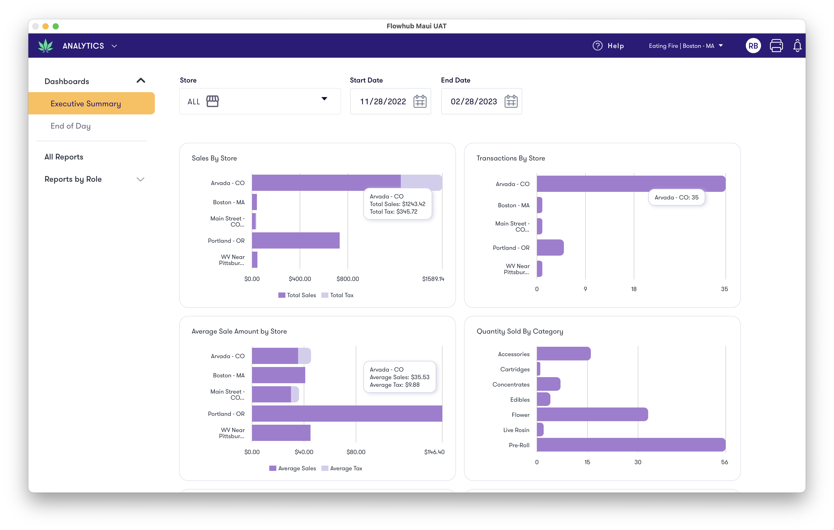Click Main Street bar in Transactions By Store
This screenshot has height=530, width=834.
pyautogui.click(x=539, y=226)
